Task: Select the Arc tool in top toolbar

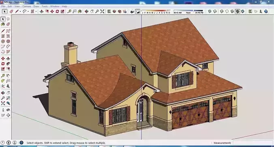Action: tap(24, 11)
